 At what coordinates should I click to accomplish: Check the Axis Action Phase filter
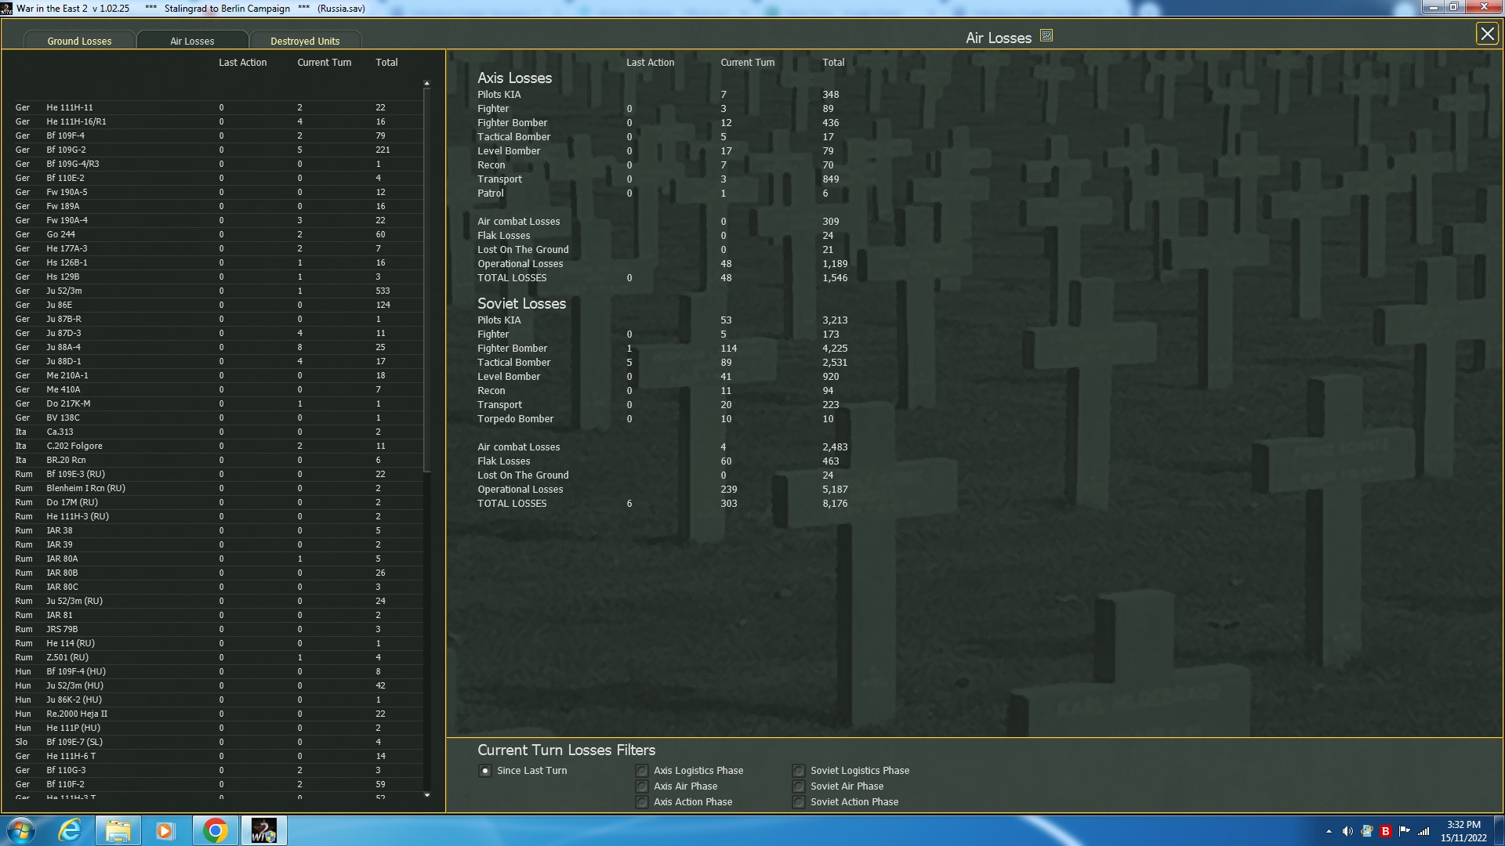tap(642, 802)
